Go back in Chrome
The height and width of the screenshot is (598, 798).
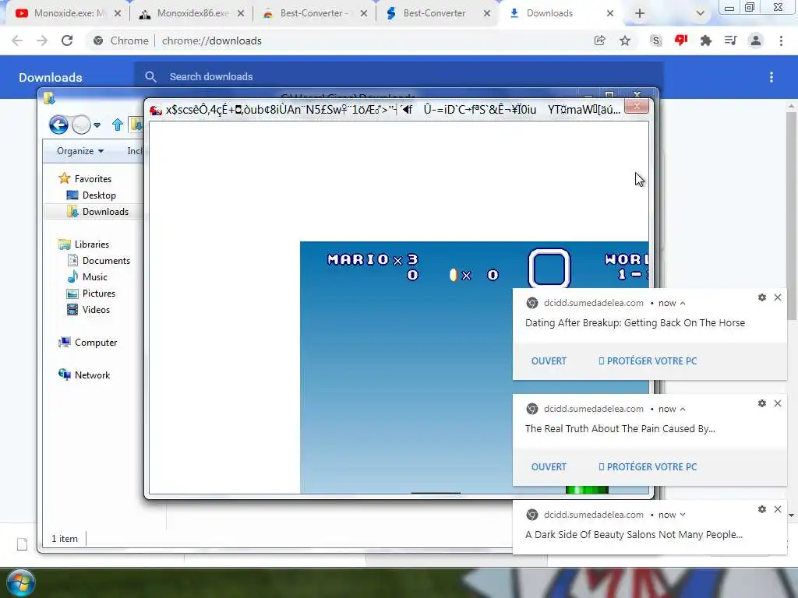17,40
